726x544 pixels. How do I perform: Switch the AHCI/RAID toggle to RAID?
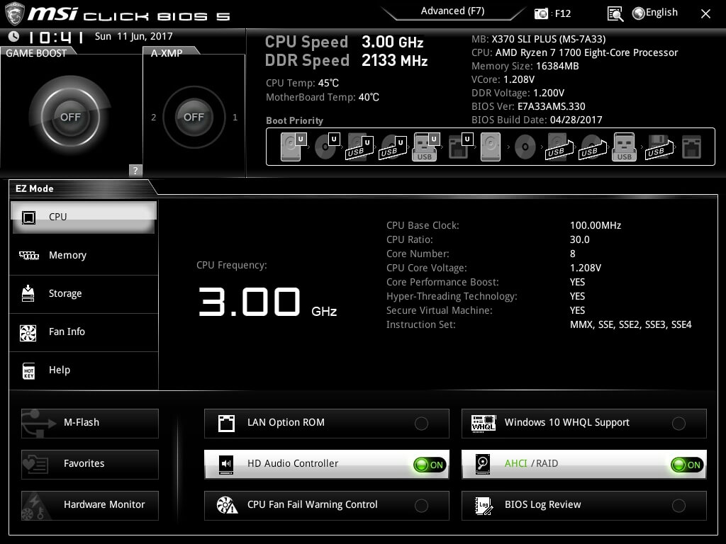tap(685, 464)
